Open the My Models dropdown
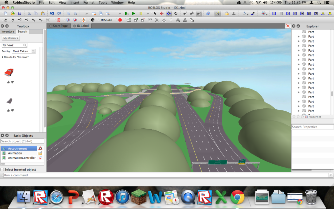The height and width of the screenshot is (209, 334). pos(11,38)
